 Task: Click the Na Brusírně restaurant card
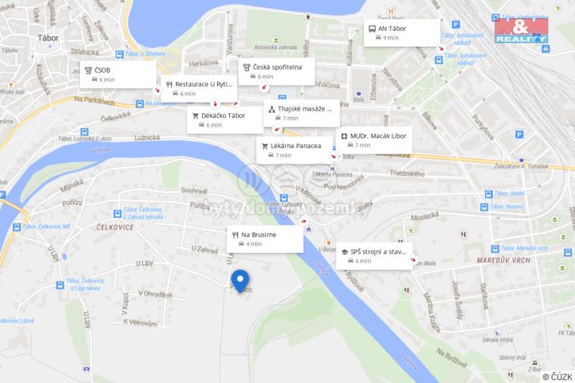click(x=264, y=239)
